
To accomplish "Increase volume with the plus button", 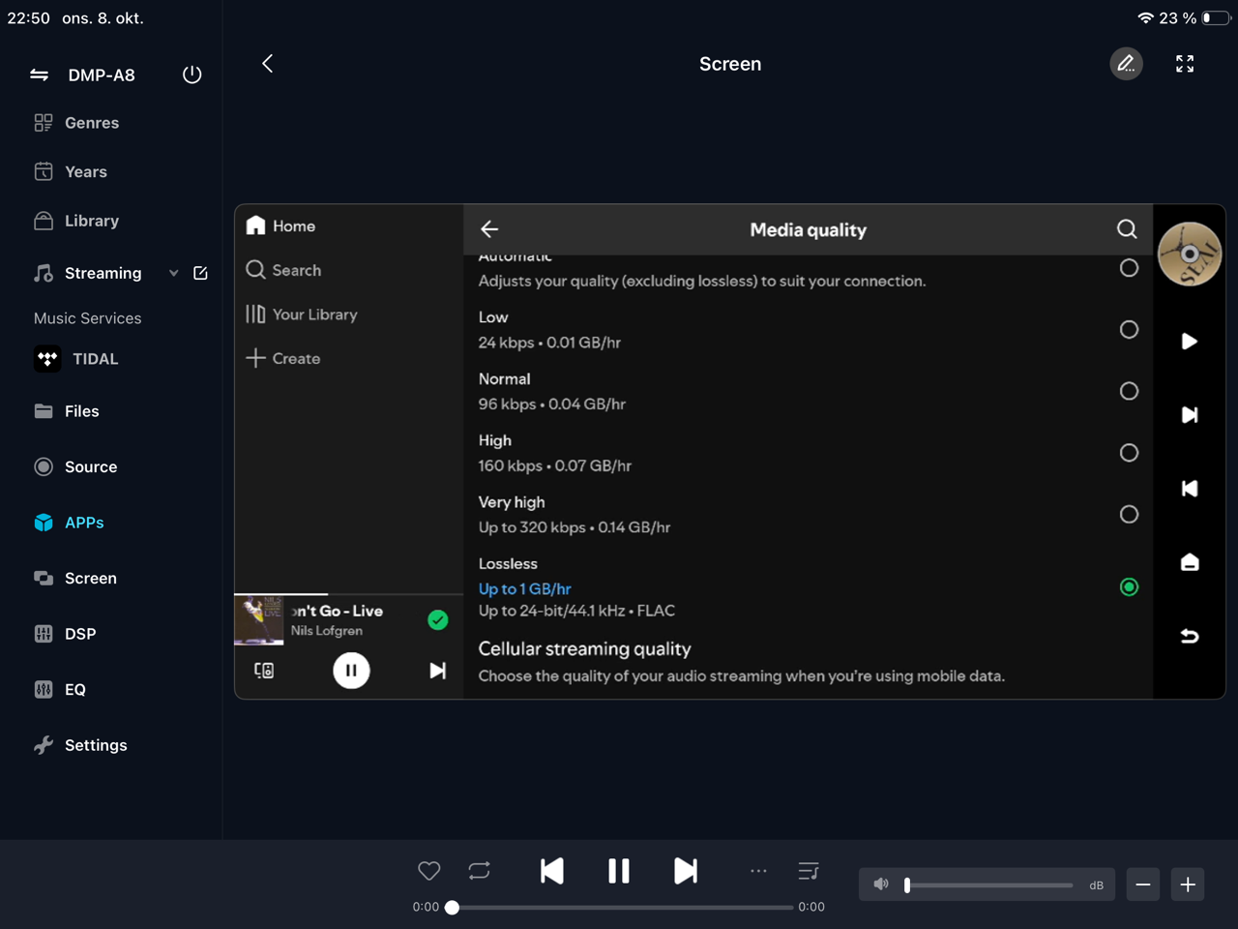I will pos(1188,884).
